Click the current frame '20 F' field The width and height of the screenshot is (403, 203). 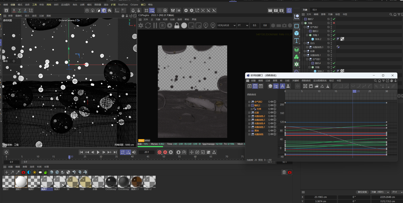coord(147,152)
